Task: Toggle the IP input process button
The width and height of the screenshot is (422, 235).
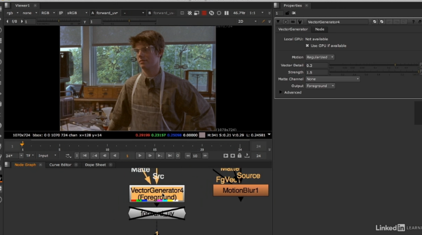Action: 61,13
